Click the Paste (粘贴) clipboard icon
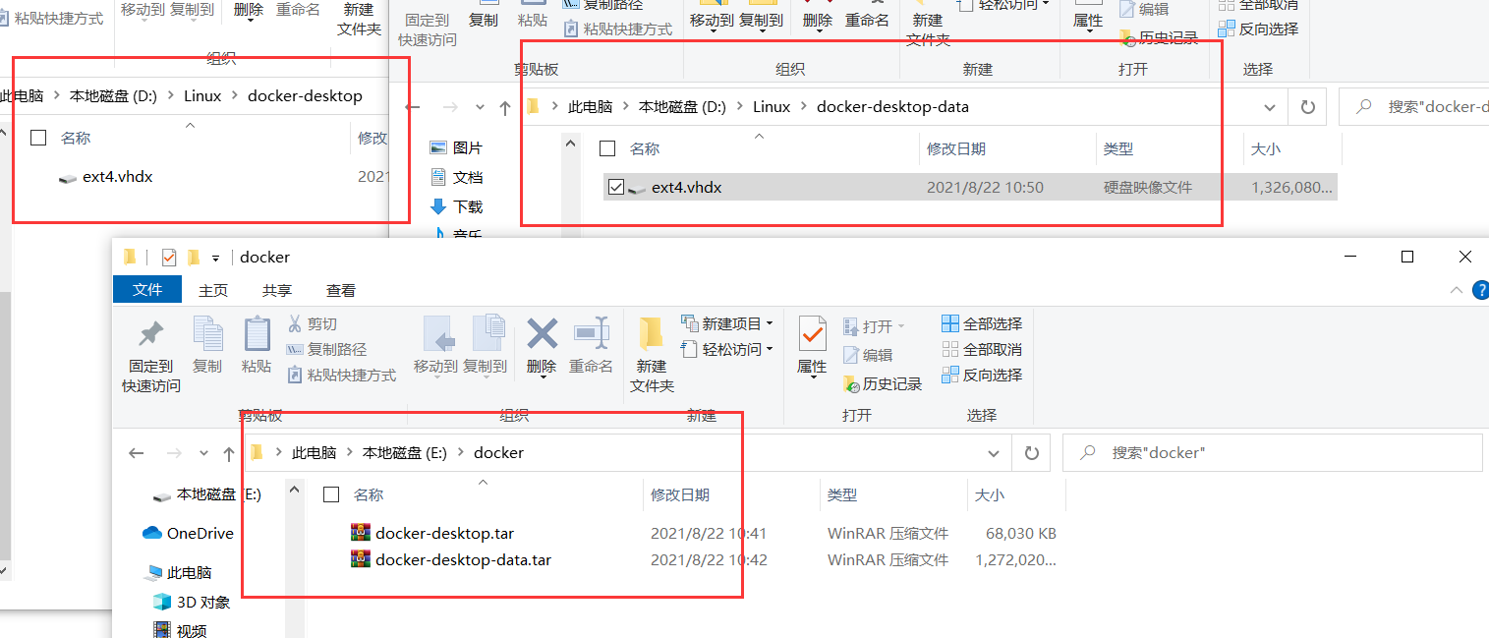 (x=257, y=334)
